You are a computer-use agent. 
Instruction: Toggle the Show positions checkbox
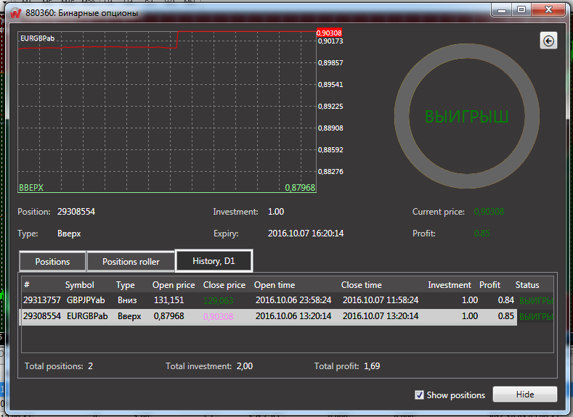pos(419,395)
